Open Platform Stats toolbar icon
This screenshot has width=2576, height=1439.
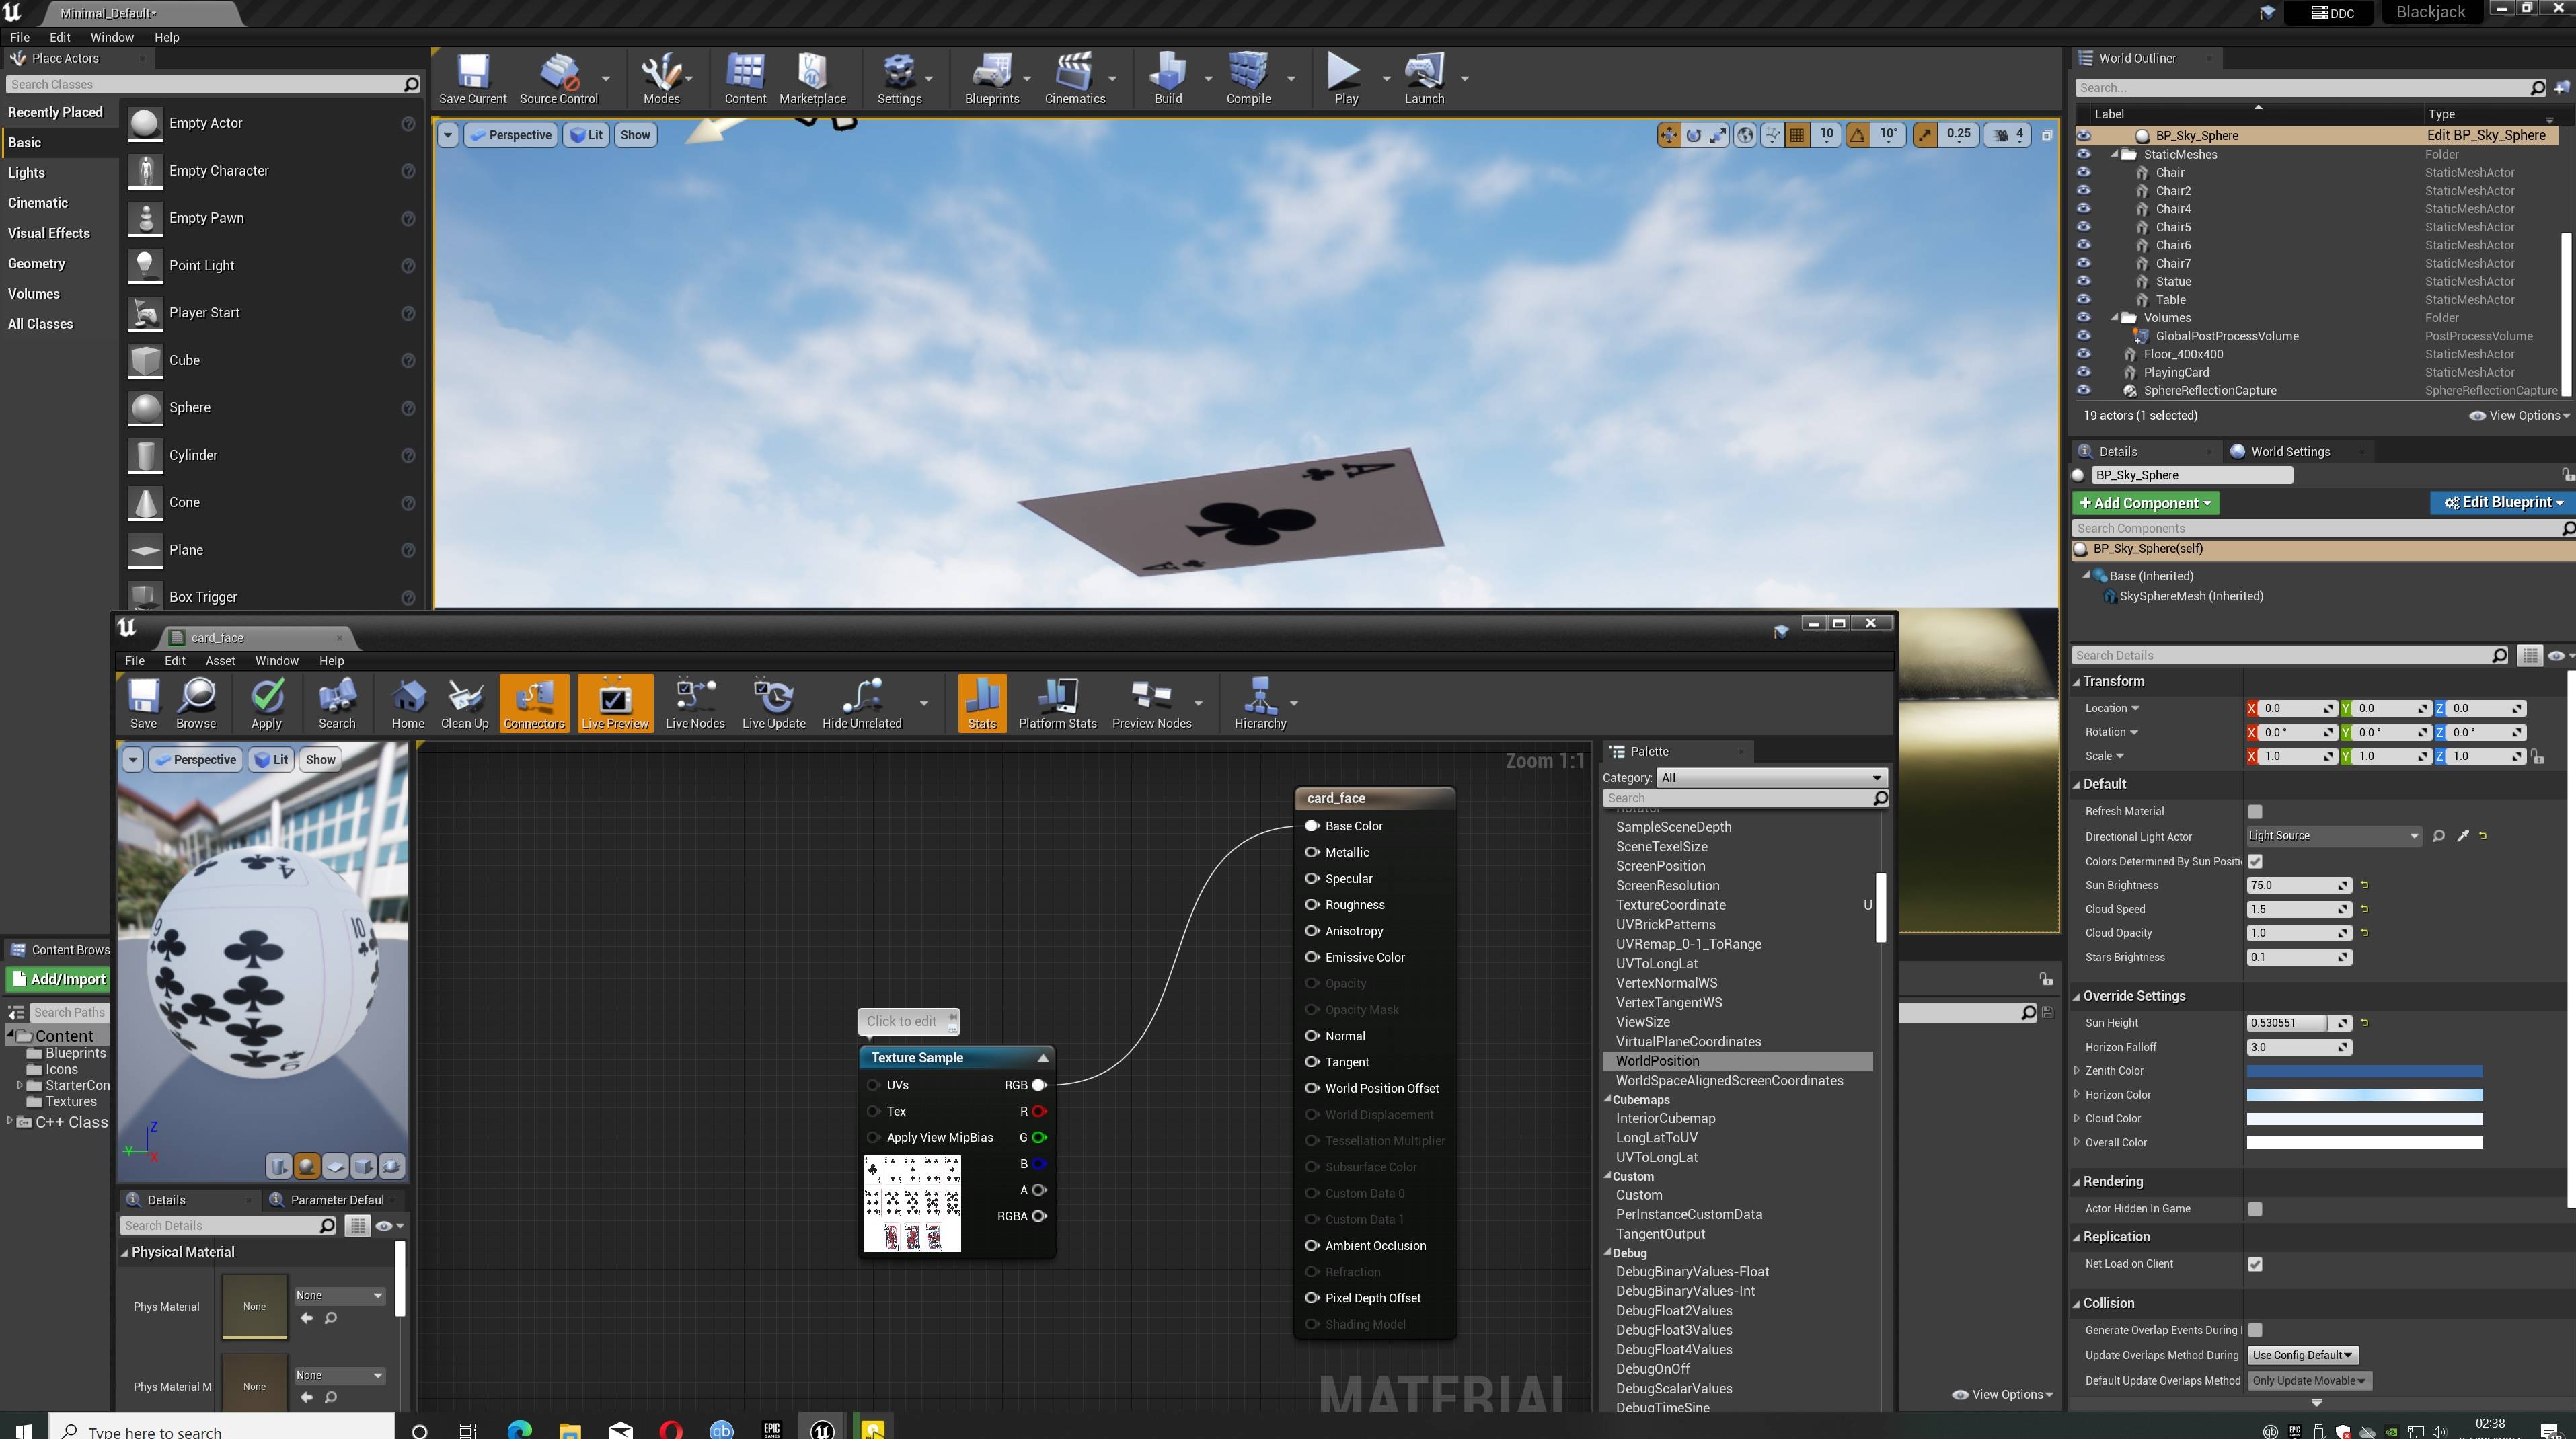[1057, 703]
